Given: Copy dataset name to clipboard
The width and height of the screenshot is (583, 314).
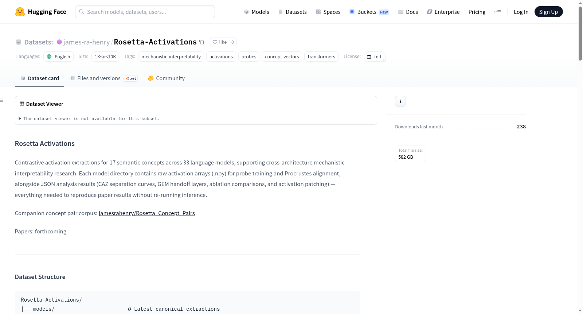Looking at the screenshot, I should click(201, 42).
